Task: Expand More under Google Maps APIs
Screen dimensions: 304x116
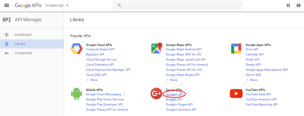Action: (172, 80)
